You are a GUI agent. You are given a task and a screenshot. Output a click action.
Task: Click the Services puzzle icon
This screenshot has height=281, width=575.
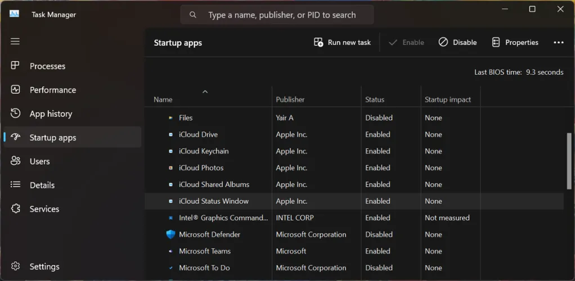tap(16, 209)
